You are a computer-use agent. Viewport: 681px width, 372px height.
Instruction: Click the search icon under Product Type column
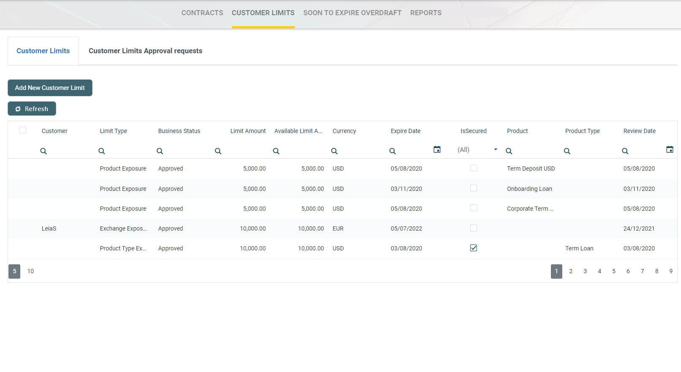567,151
